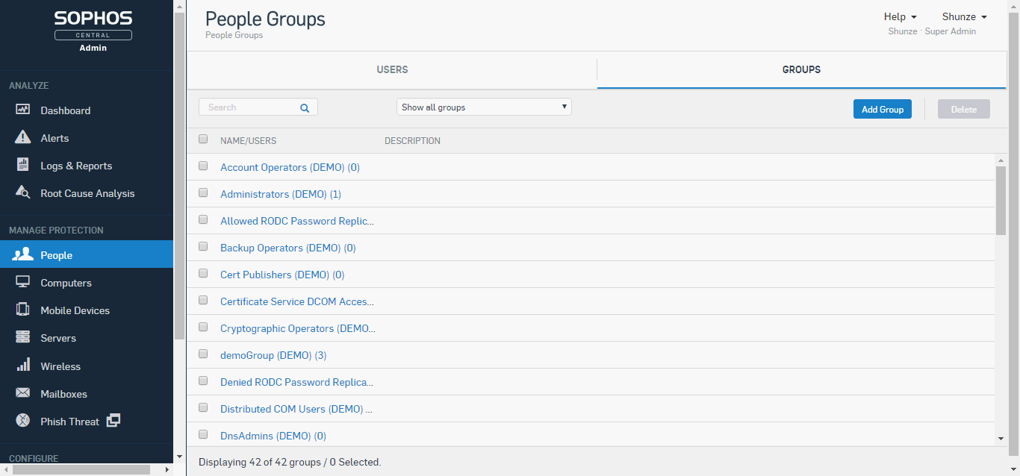Screen dimensions: 1020x476
Task: Check the Account Operators (DEMO) checkbox
Action: tap(203, 166)
